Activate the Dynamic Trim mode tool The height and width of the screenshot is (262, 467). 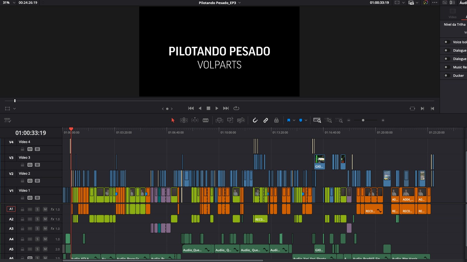195,120
